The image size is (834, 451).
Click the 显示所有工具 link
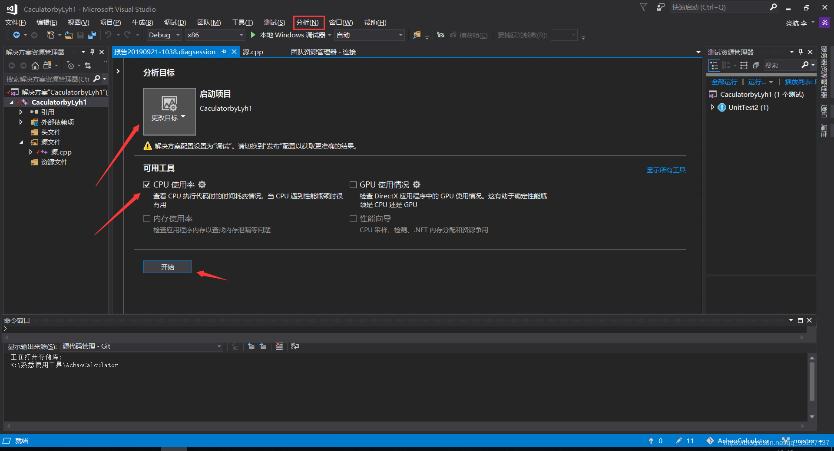tap(666, 170)
